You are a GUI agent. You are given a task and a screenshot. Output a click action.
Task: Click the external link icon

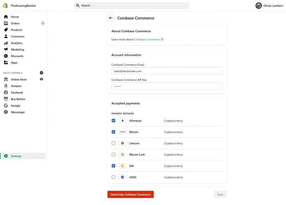162,39
